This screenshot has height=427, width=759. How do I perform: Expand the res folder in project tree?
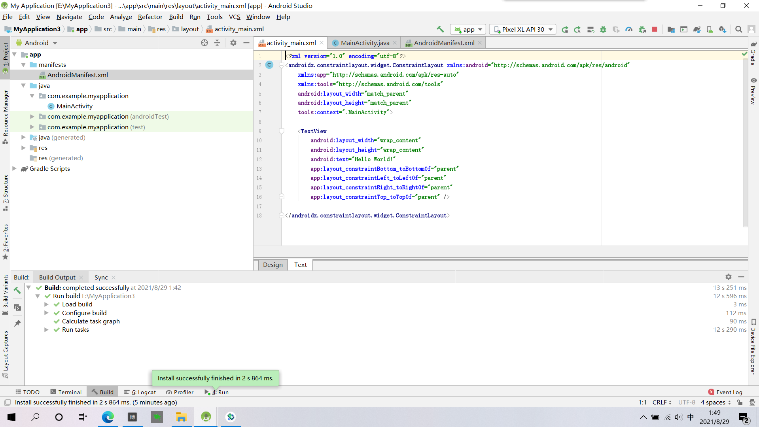pos(24,147)
